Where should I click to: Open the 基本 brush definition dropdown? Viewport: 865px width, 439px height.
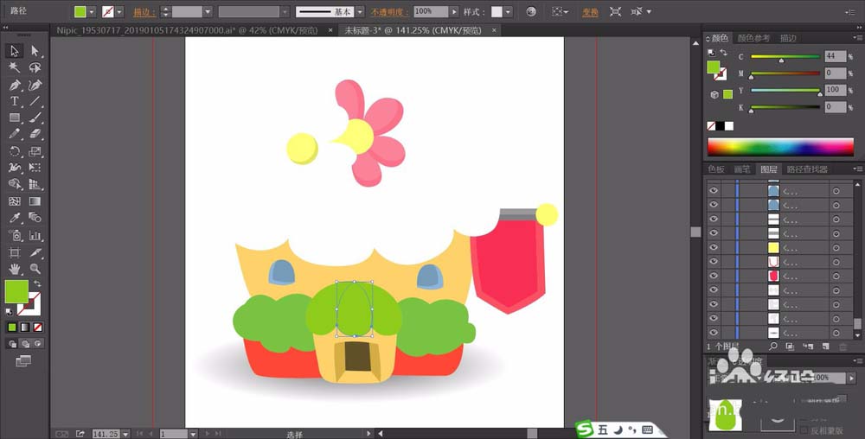pyautogui.click(x=360, y=11)
